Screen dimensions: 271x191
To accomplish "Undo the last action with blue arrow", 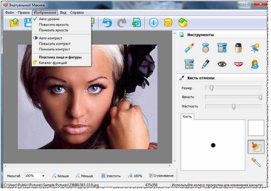I will (x=107, y=23).
